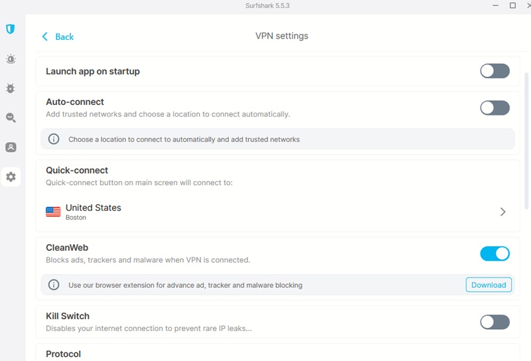Click the info icon under Auto-connect
Screen dimensions: 531x361
point(54,139)
